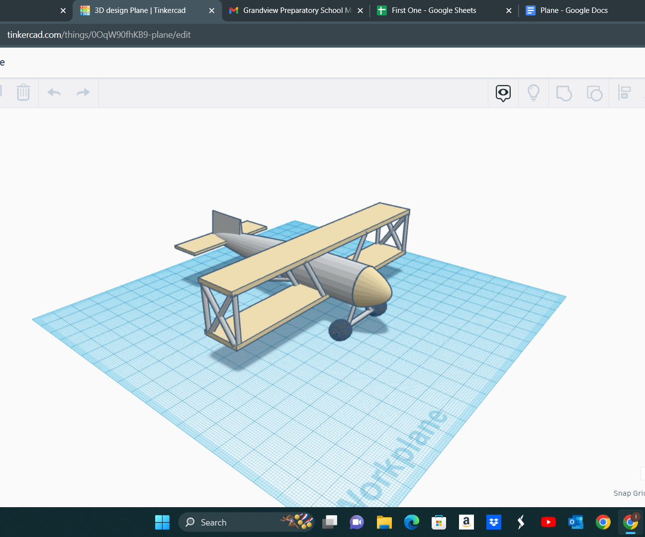This screenshot has height=537, width=645.
Task: Select the Ungroup tool
Action: tap(595, 92)
